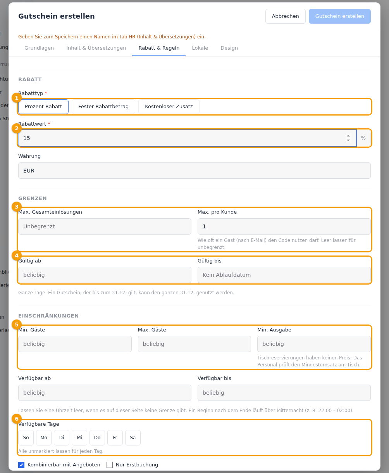Edit the Max. pro Kunde field
Image resolution: width=389 pixels, height=473 pixels.
point(284,226)
